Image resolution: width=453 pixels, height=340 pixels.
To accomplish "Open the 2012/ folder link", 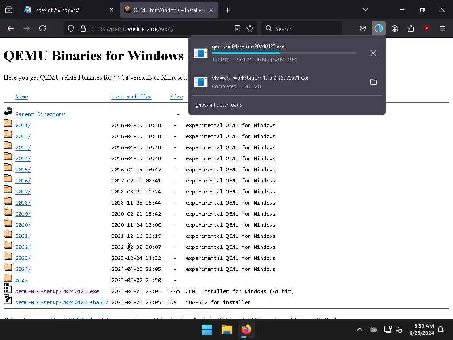I will point(23,136).
